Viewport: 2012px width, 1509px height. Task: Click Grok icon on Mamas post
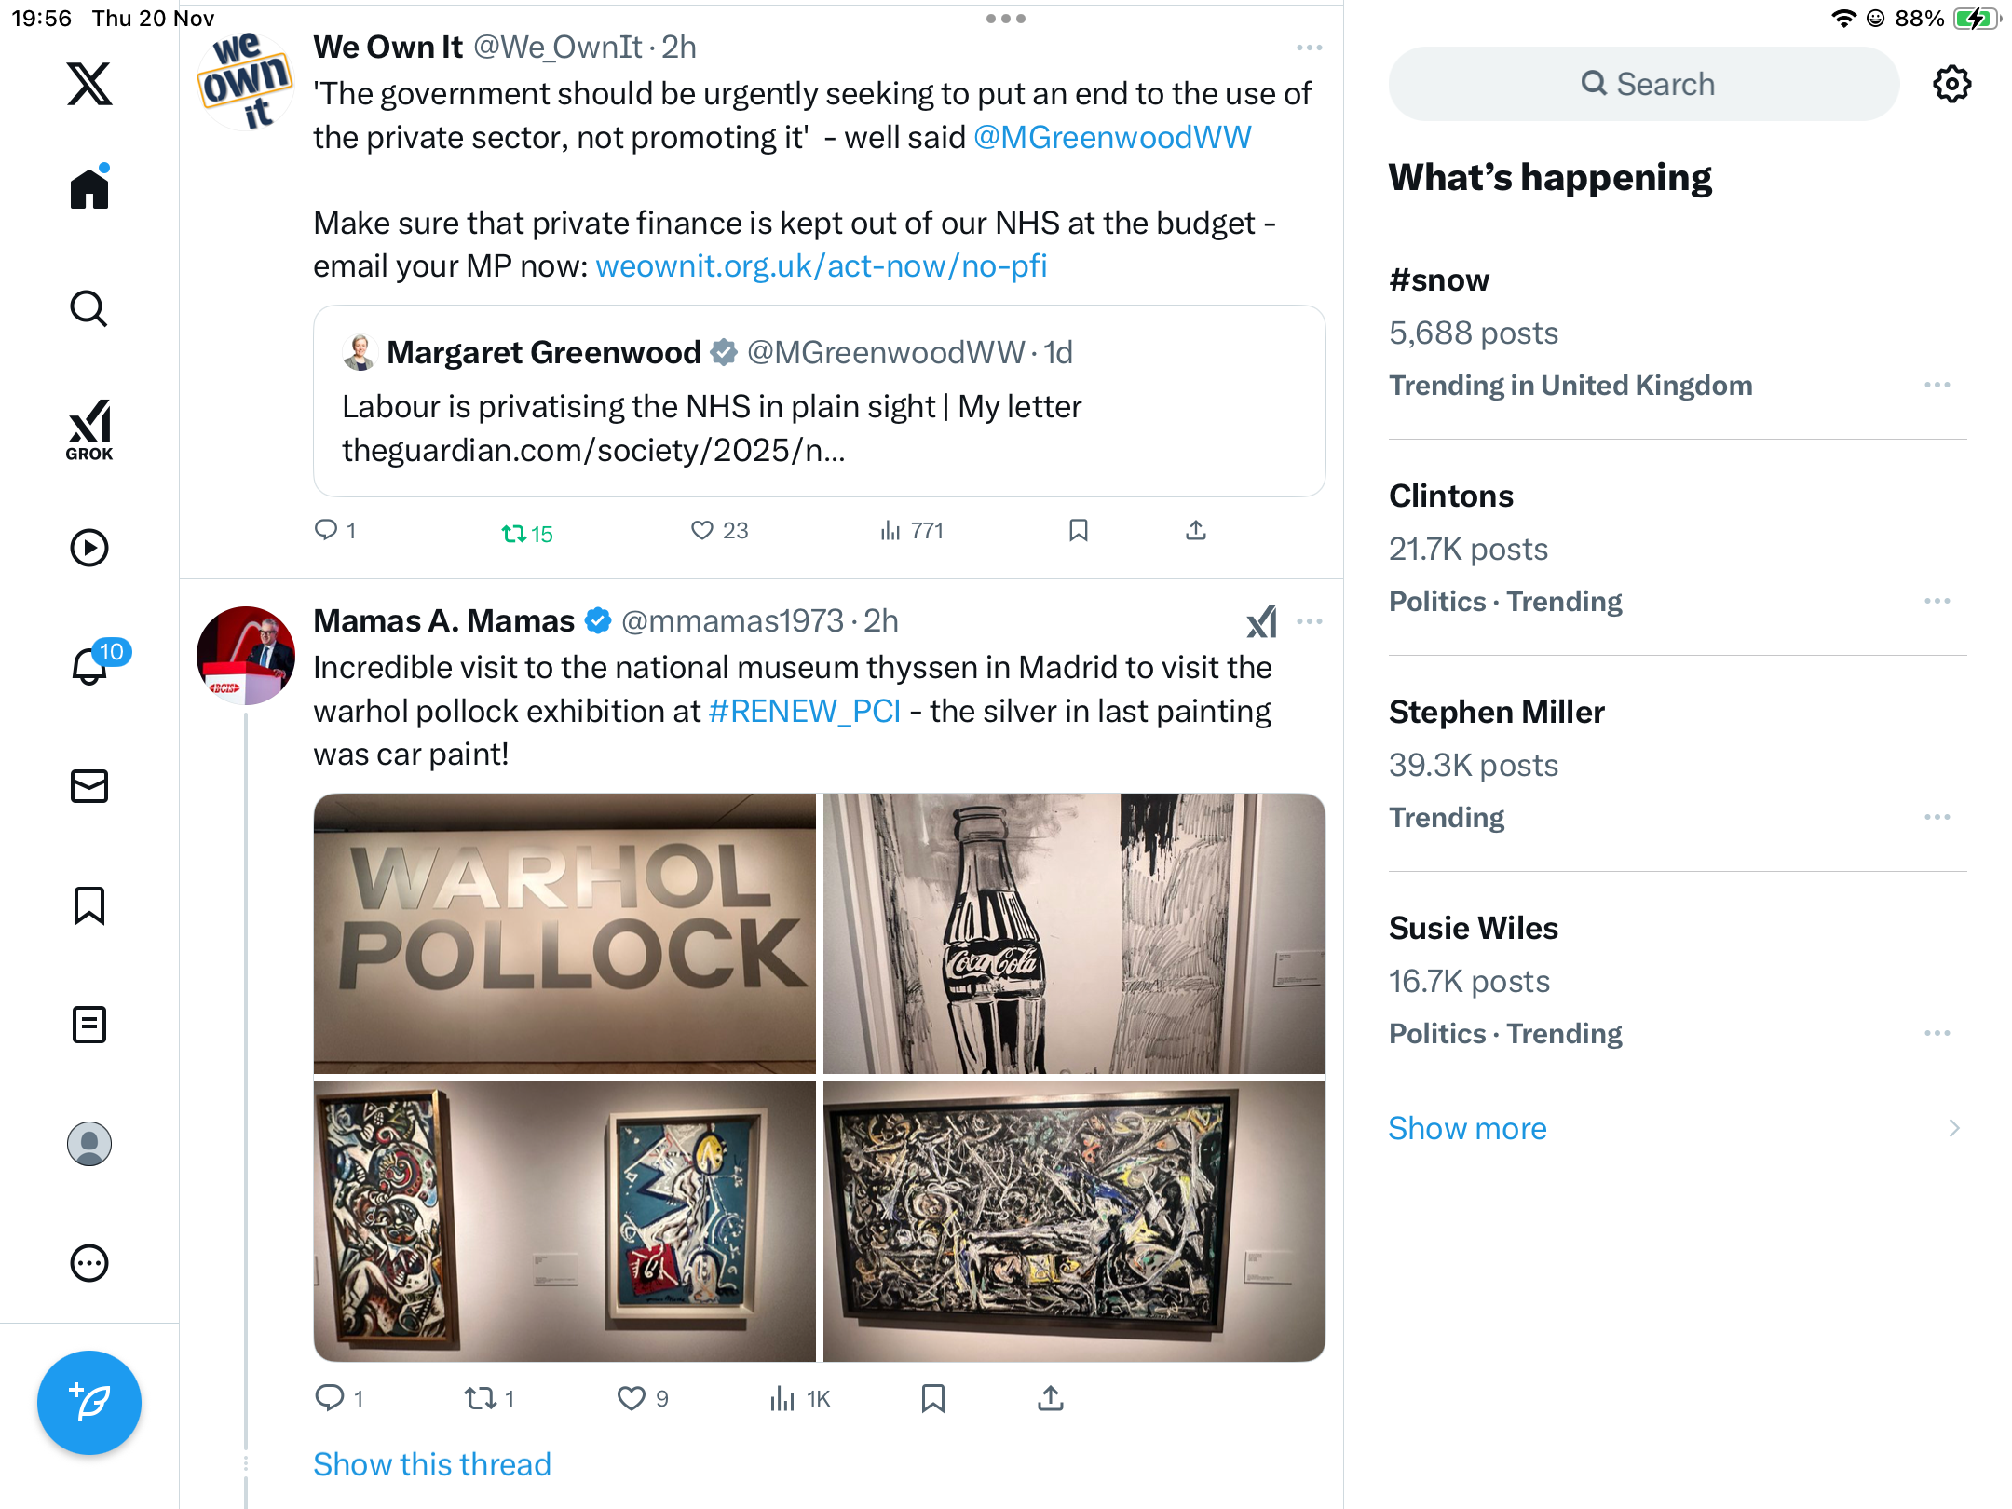[1261, 621]
